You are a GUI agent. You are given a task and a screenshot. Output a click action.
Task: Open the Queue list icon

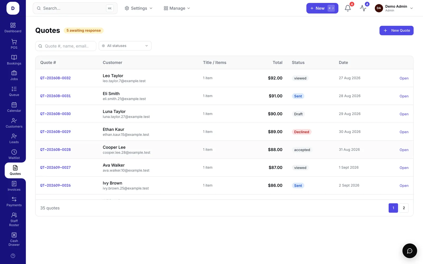click(14, 89)
